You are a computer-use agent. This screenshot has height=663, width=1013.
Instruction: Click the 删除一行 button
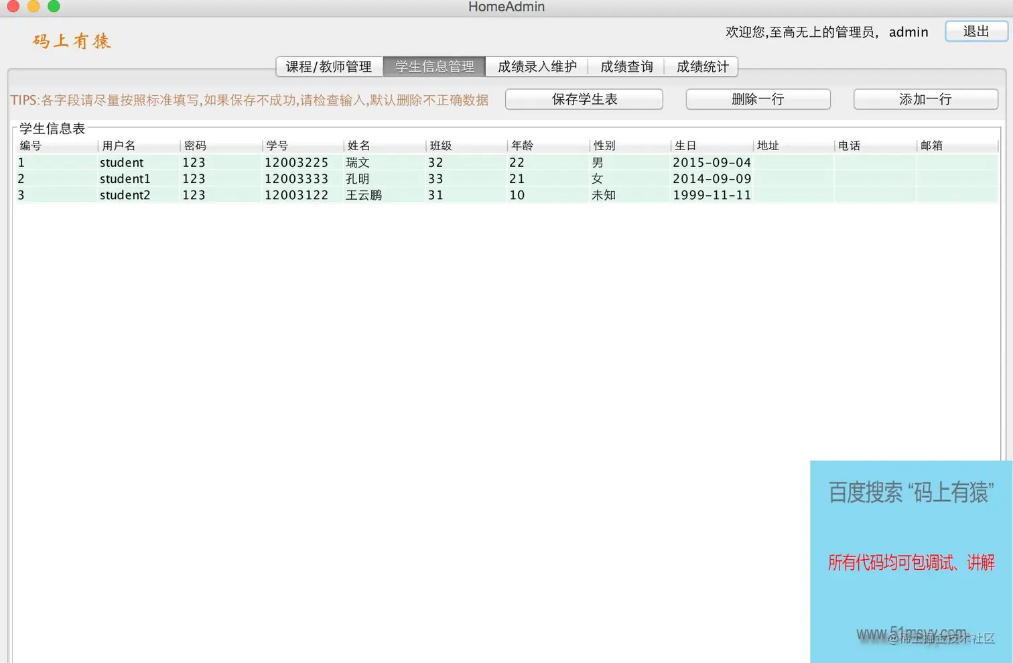click(x=758, y=99)
